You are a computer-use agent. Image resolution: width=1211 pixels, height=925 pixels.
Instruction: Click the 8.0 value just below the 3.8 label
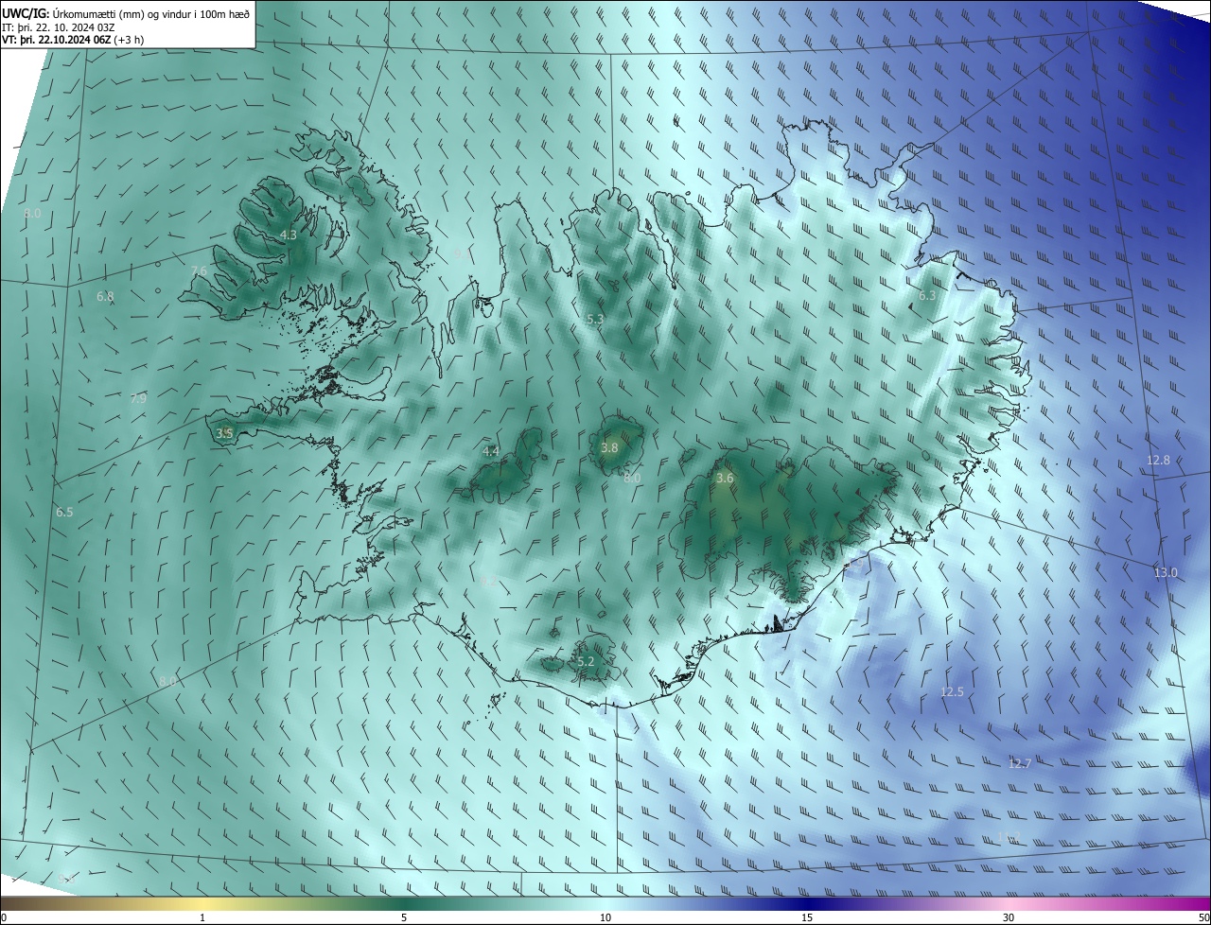[x=632, y=479]
